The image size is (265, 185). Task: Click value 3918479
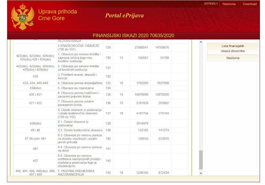click(142, 124)
